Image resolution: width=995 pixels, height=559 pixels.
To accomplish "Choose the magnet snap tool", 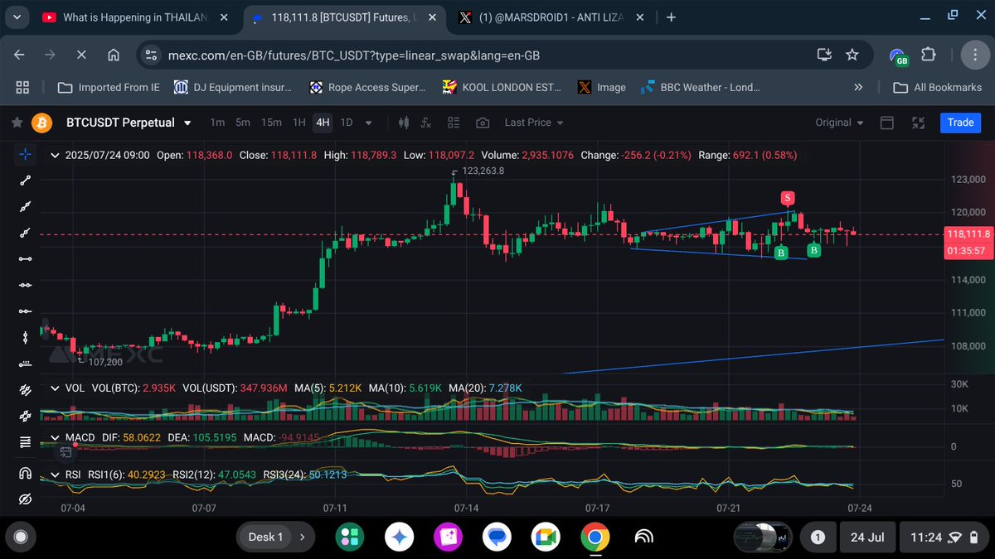I will pos(25,473).
